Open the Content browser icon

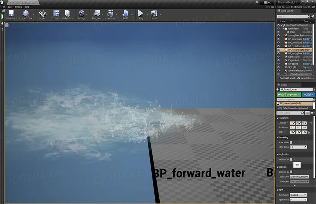pos(56,14)
